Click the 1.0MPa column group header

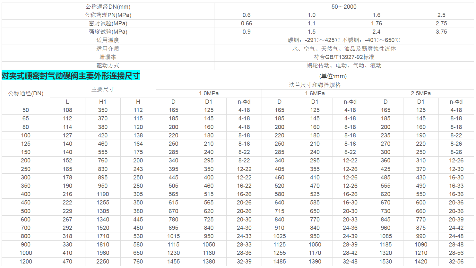click(x=209, y=93)
